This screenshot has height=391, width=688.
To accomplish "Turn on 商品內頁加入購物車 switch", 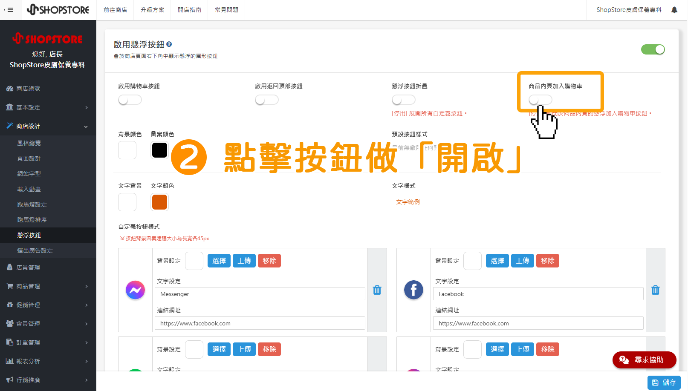I will click(x=541, y=100).
